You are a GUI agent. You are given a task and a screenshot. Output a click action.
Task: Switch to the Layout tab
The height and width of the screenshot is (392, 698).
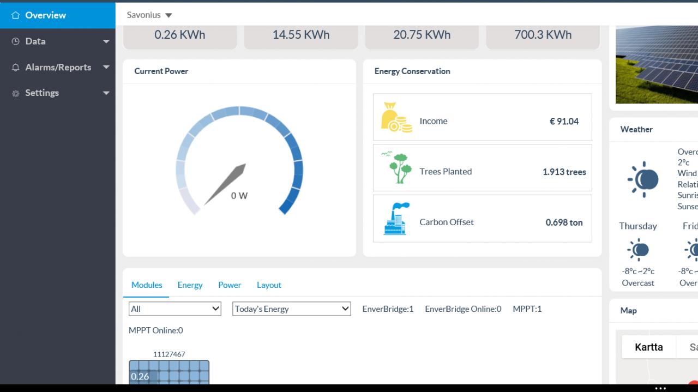coord(269,285)
